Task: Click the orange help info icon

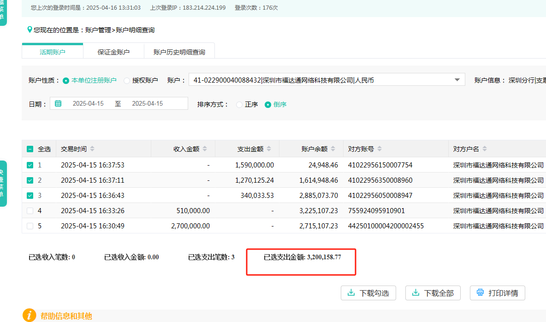Action: pos(30,316)
